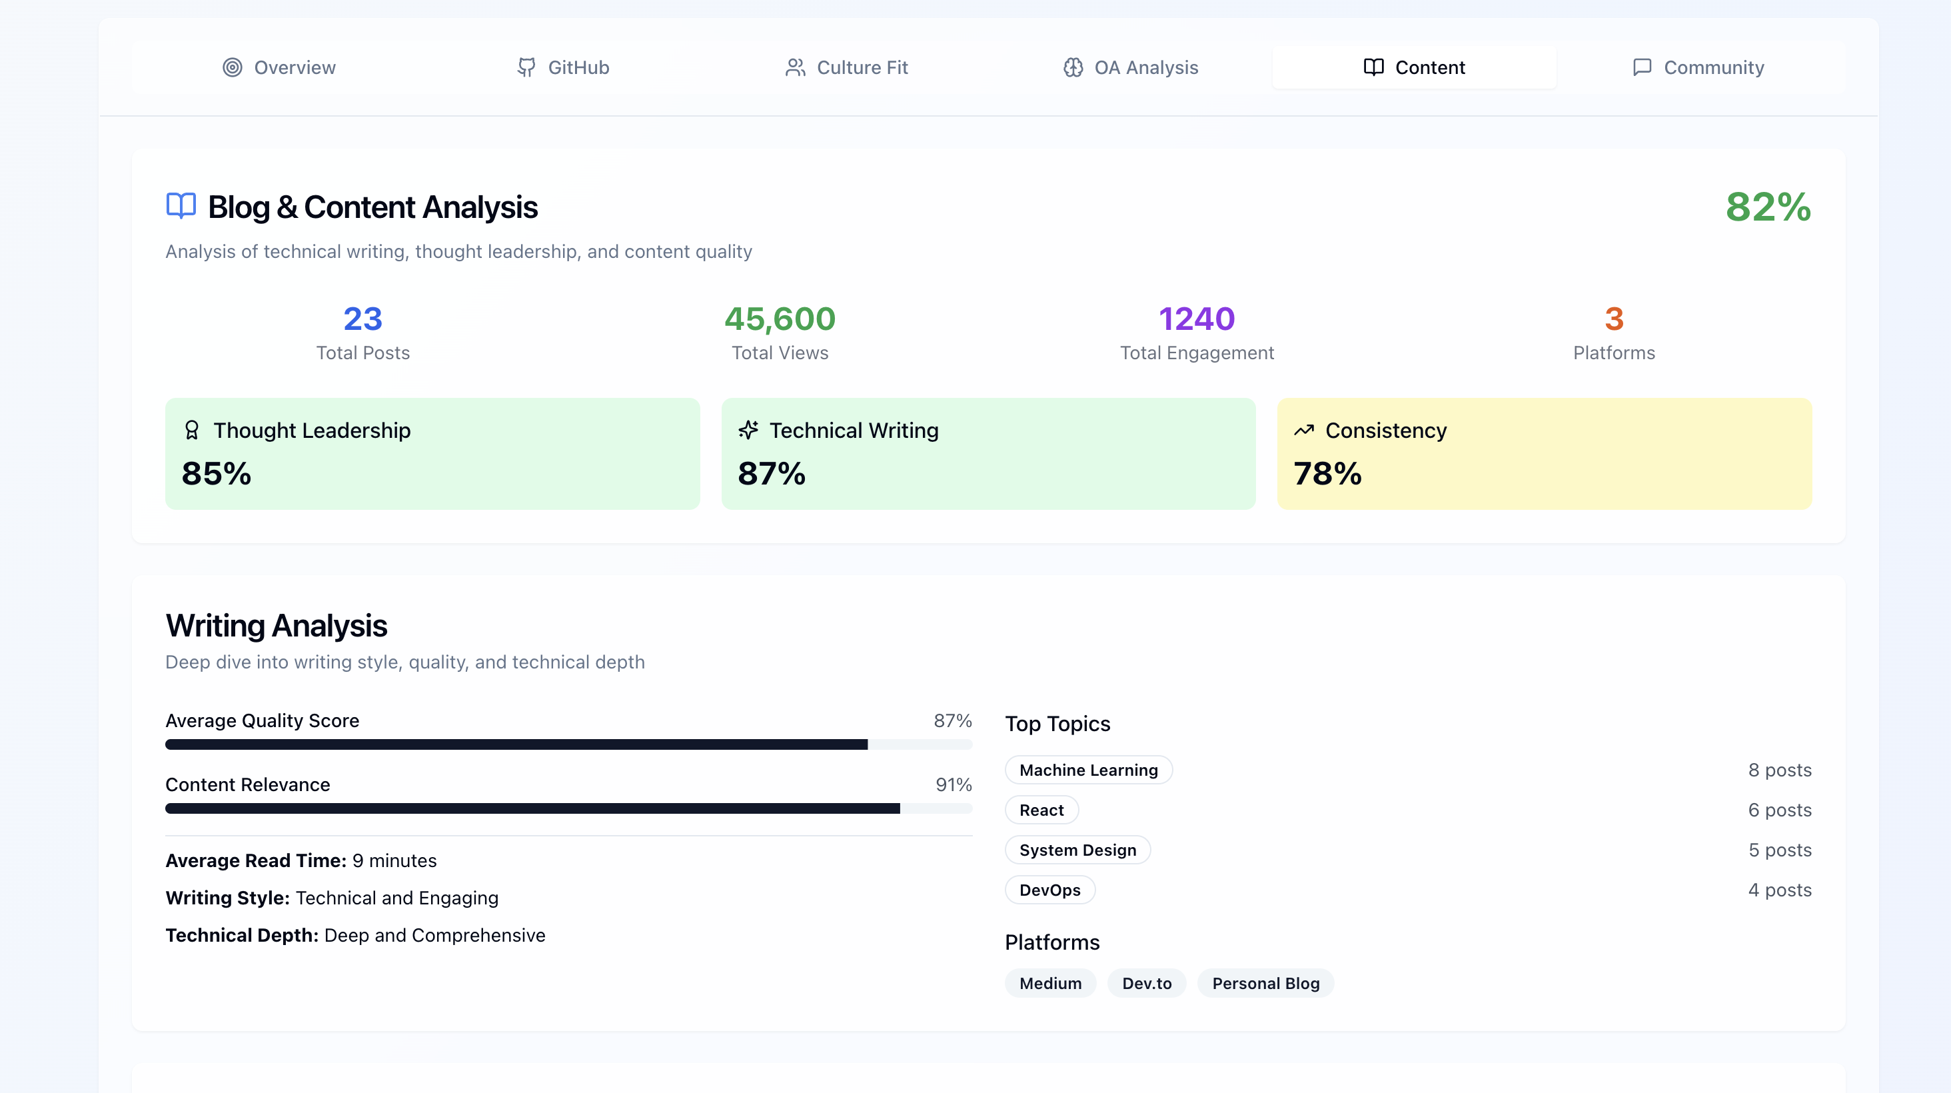1951x1093 pixels.
Task: Click the Consistency 78% score card
Action: pos(1543,454)
